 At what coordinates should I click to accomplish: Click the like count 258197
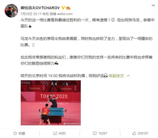click(143, 133)
